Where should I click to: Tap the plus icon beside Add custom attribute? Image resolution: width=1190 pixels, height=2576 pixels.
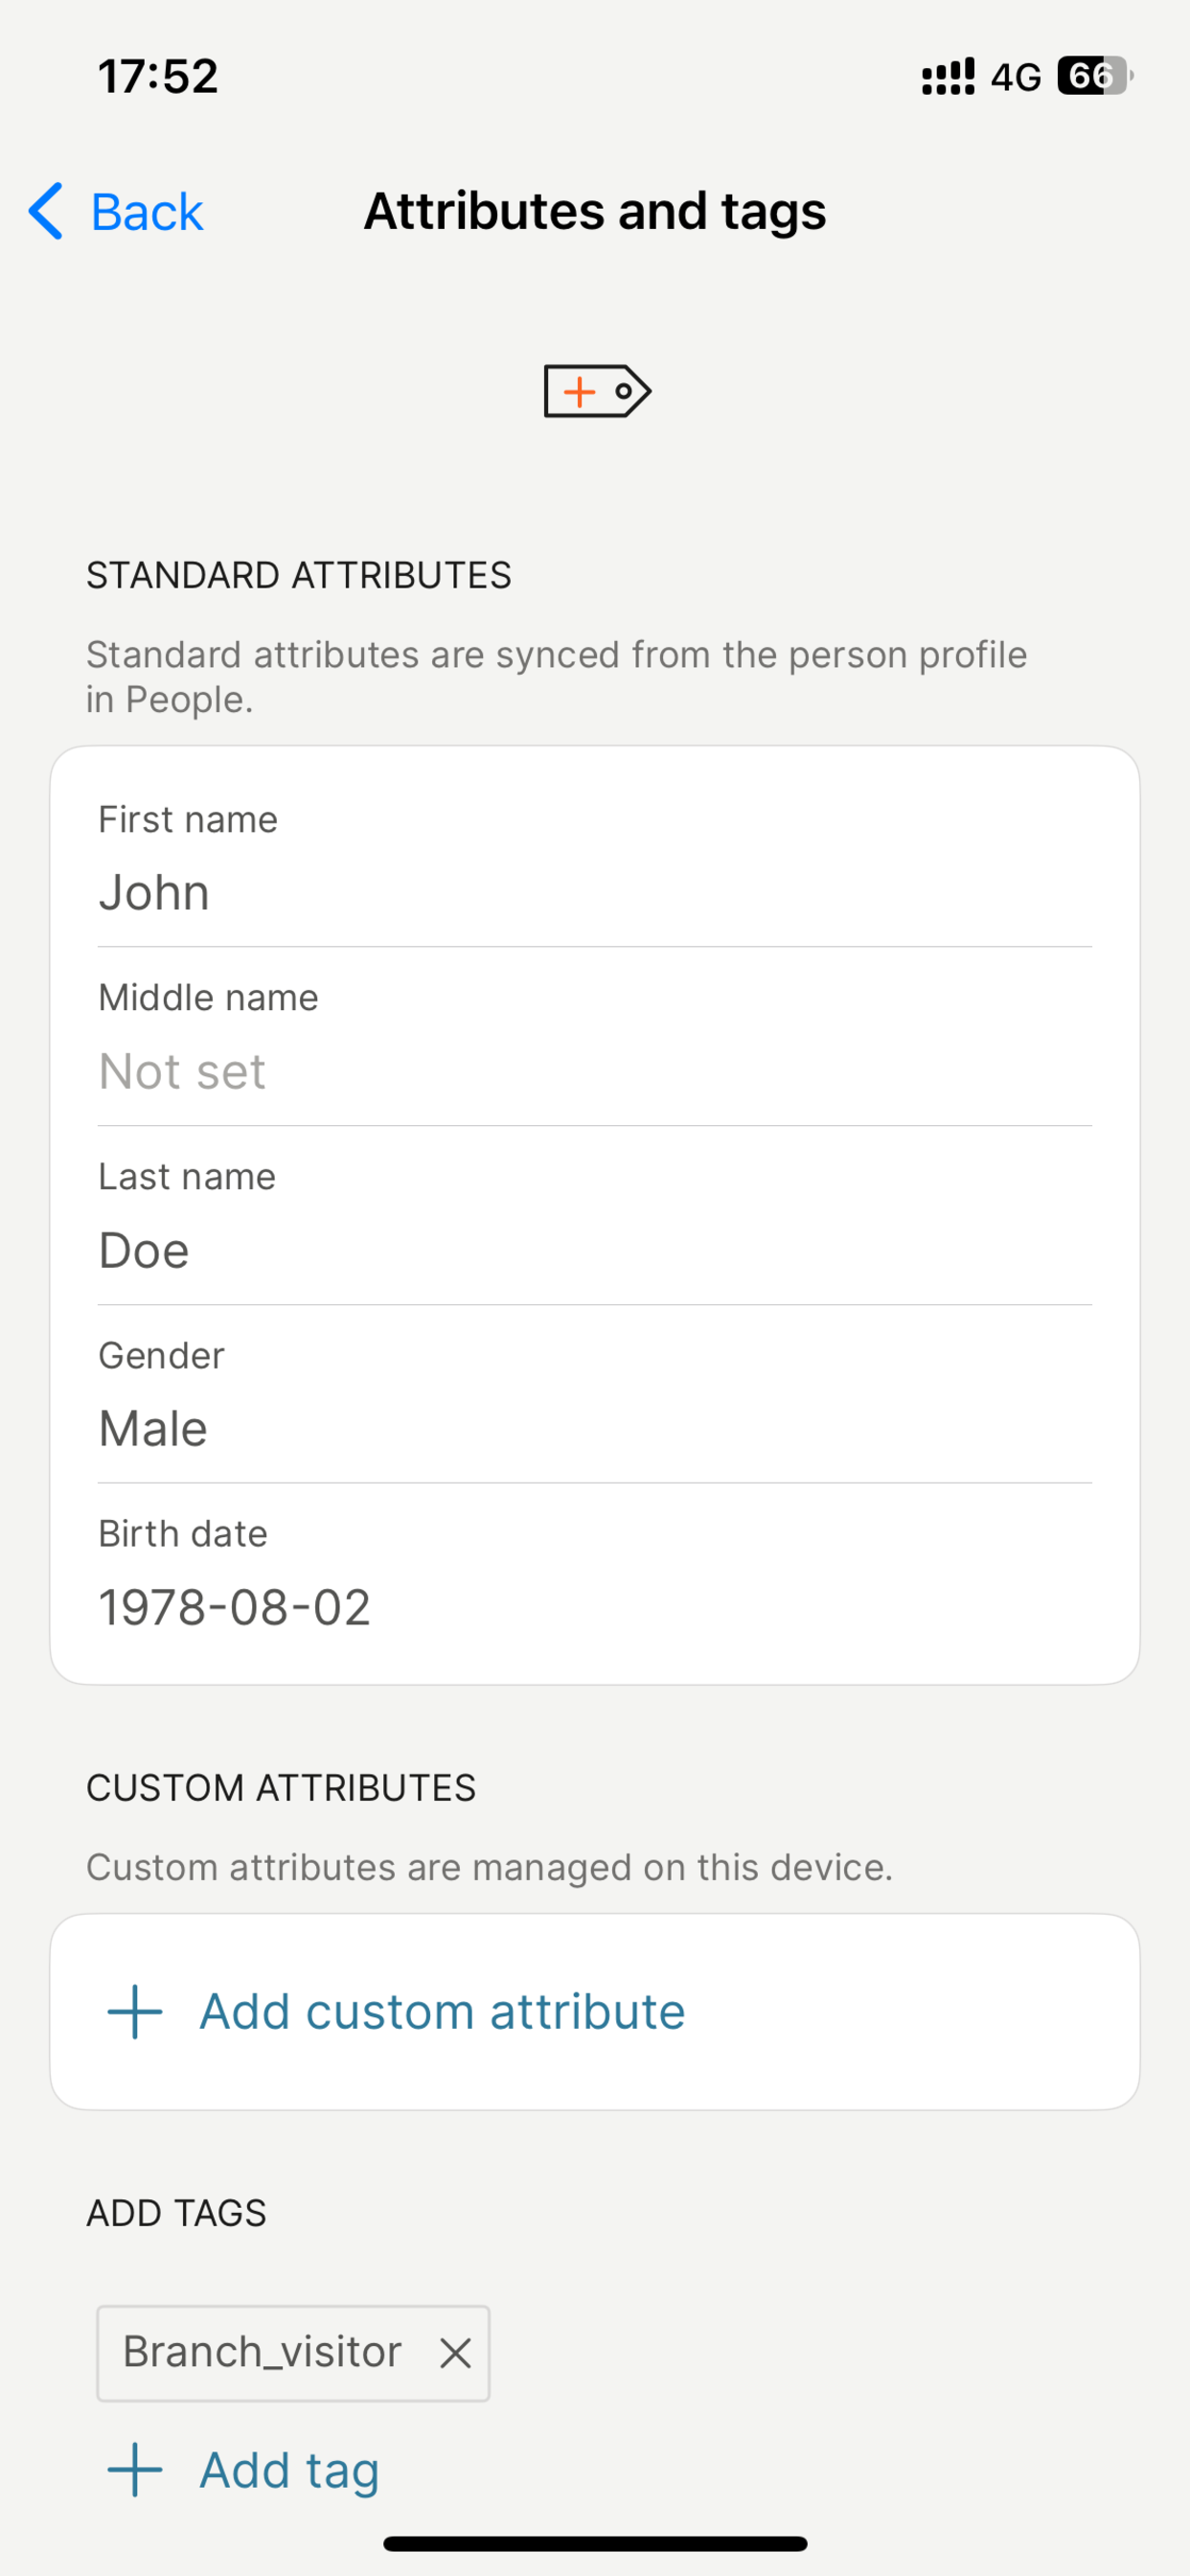(135, 2011)
